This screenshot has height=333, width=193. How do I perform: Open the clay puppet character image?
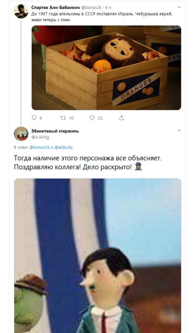tap(98, 255)
